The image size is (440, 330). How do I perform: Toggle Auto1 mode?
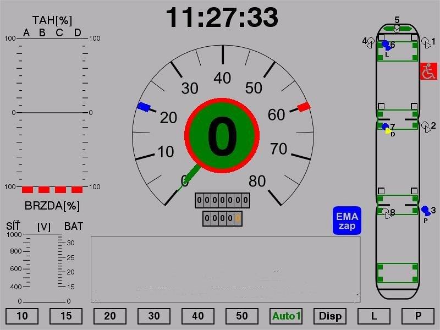click(x=287, y=316)
